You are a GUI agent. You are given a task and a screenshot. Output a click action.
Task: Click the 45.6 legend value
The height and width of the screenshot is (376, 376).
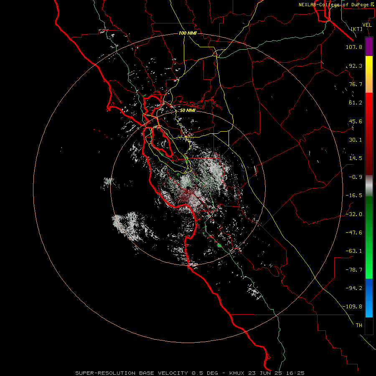pos(356,121)
